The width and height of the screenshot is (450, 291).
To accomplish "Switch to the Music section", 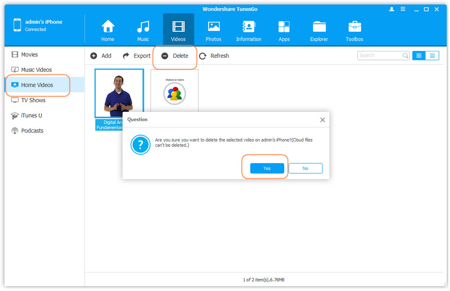I will [143, 30].
